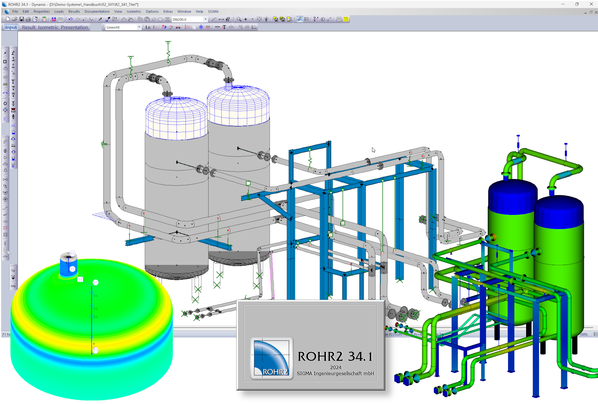This screenshot has height=404, width=598.
Task: Click the Print icon
Action: coord(28,19)
